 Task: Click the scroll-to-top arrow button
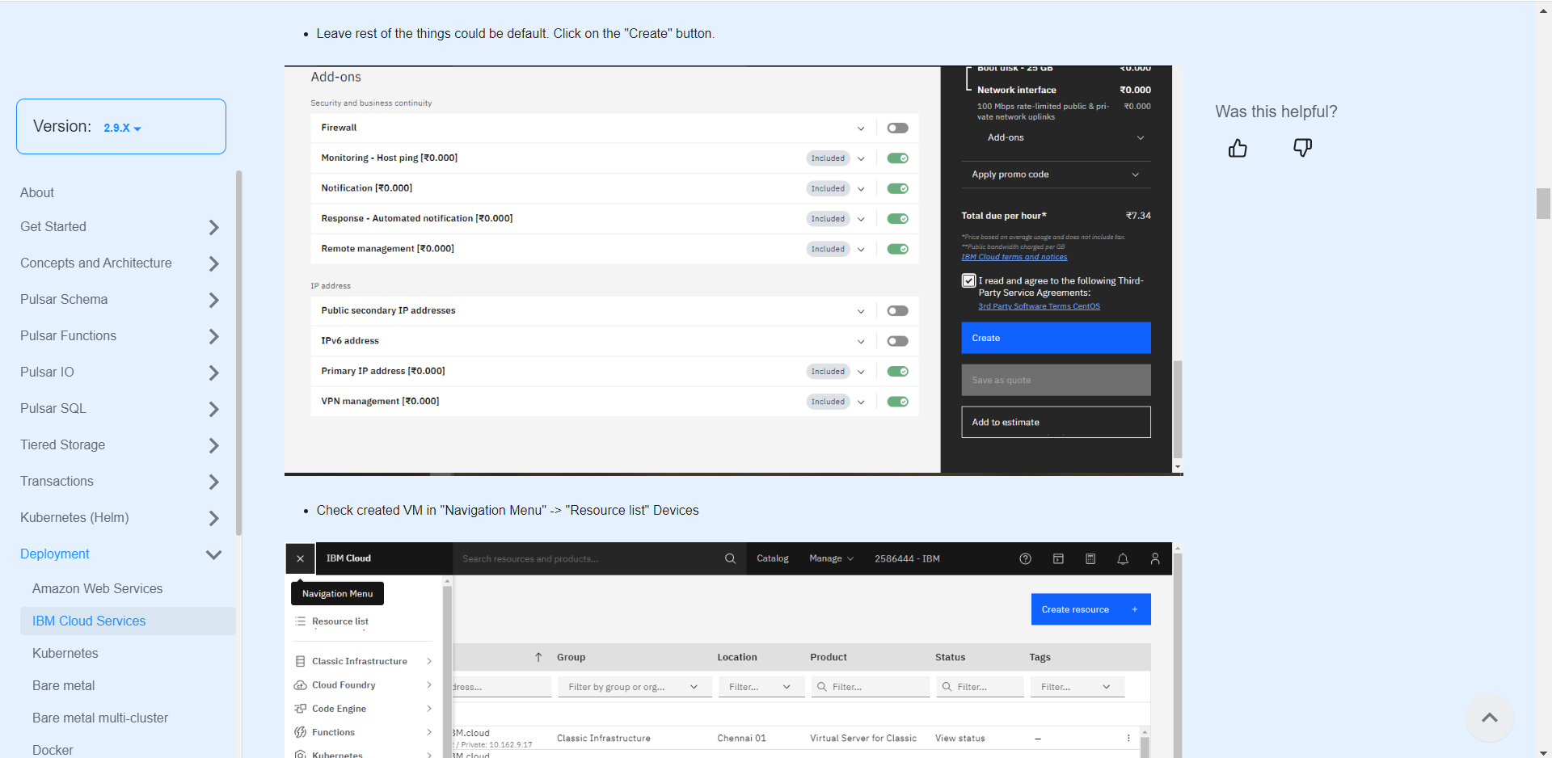1490,718
